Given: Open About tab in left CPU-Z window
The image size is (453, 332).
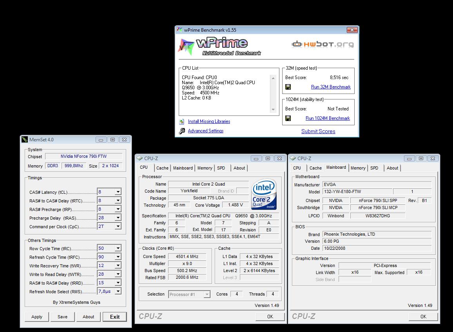Looking at the screenshot, I should click(x=239, y=168).
